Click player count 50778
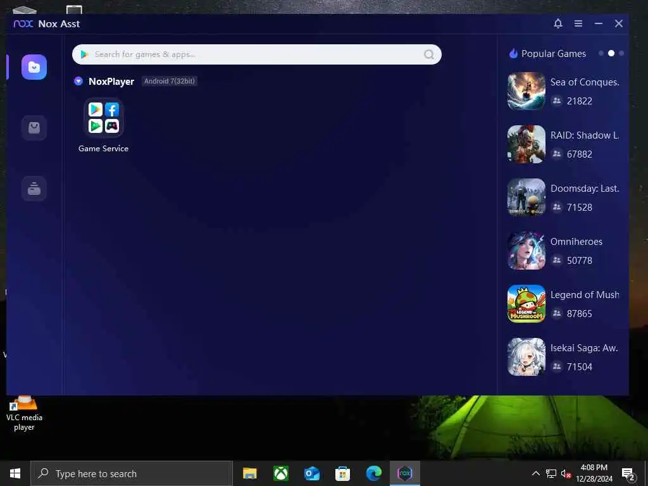Viewport: 648px width, 486px height. click(x=580, y=261)
